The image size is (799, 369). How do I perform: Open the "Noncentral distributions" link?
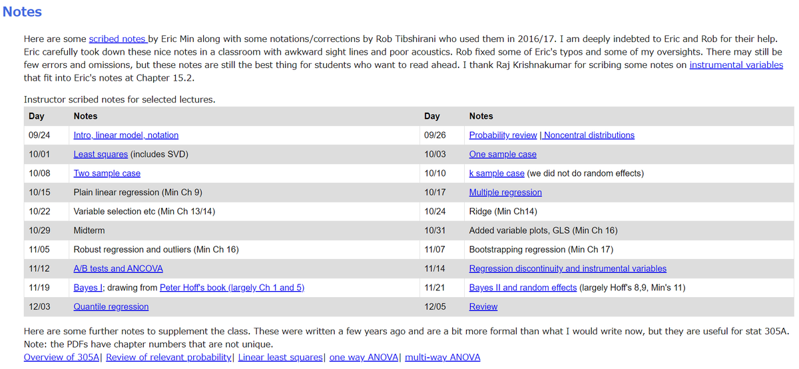coord(588,135)
